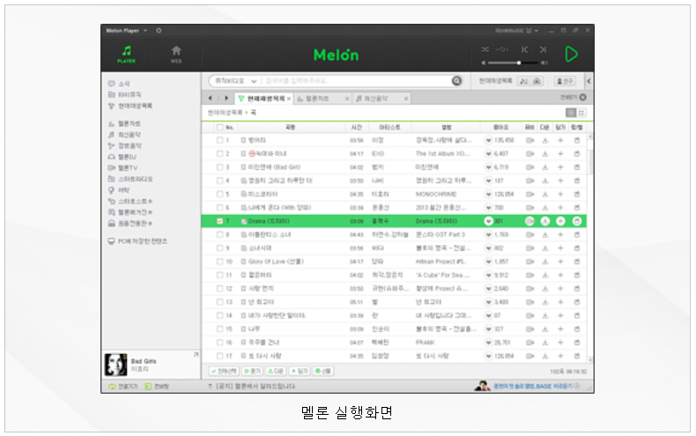The image size is (696, 436).
Task: Click the 전체선택 button below the list
Action: 224,371
